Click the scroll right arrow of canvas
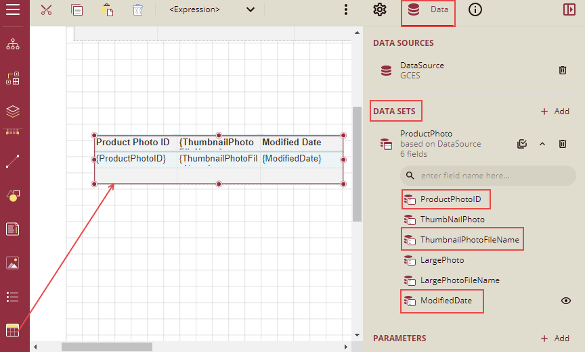 tap(346, 347)
